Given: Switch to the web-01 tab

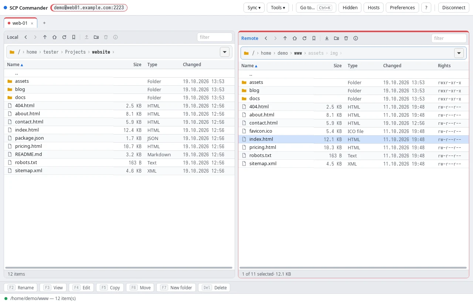Looking at the screenshot, I should (20, 23).
